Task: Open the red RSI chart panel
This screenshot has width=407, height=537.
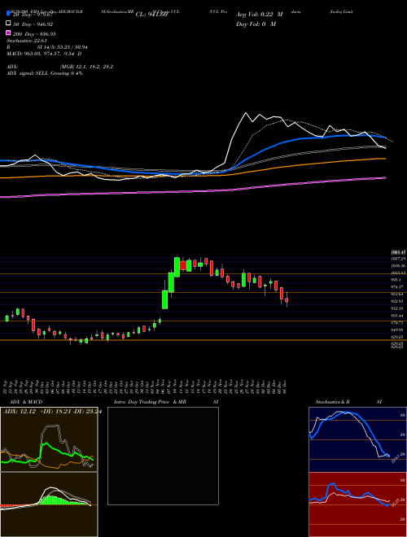Action: 357,504
